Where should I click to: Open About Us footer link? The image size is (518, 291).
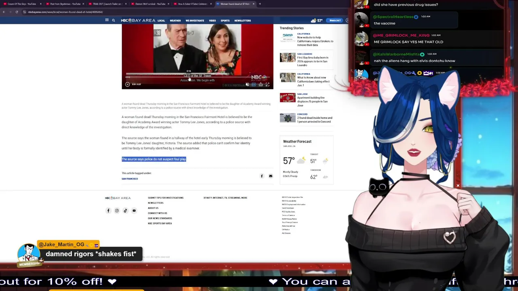coord(153,208)
